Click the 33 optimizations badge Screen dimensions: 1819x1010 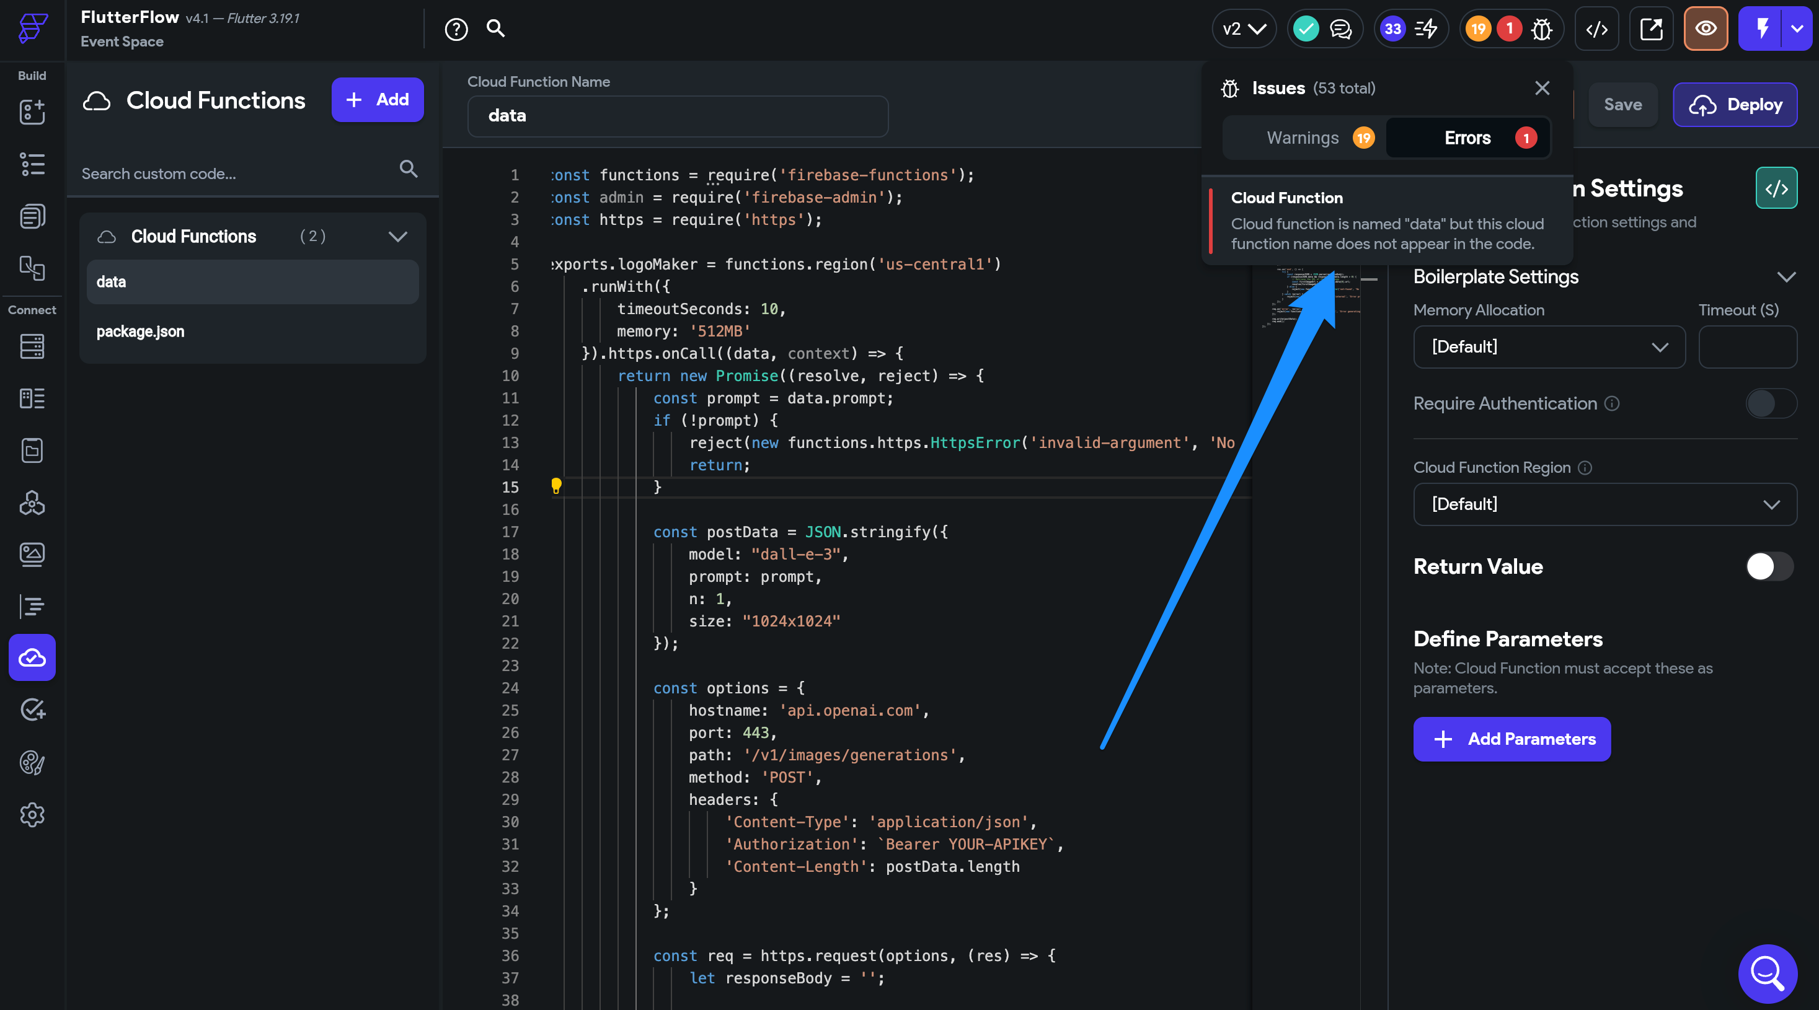[x=1392, y=29]
